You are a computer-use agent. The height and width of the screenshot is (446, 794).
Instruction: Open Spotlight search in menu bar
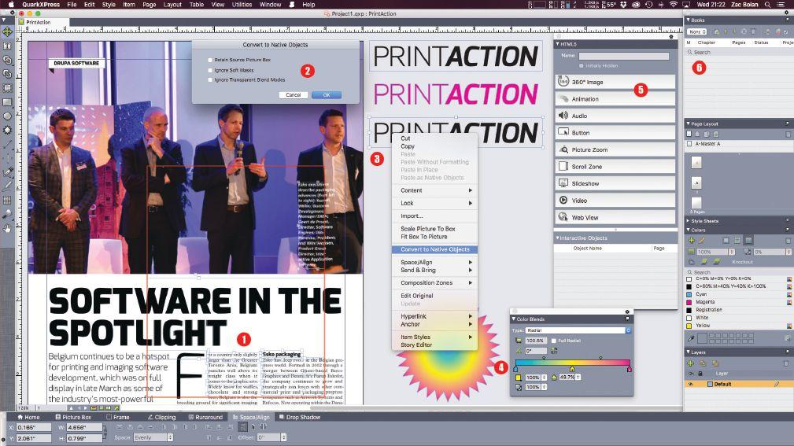tap(768, 5)
